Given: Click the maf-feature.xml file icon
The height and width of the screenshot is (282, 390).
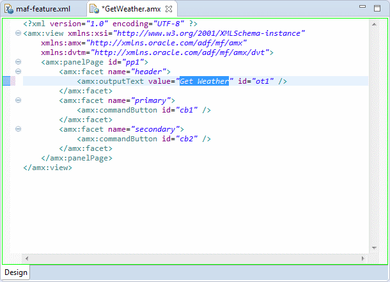Looking at the screenshot, I should pyautogui.click(x=9, y=9).
